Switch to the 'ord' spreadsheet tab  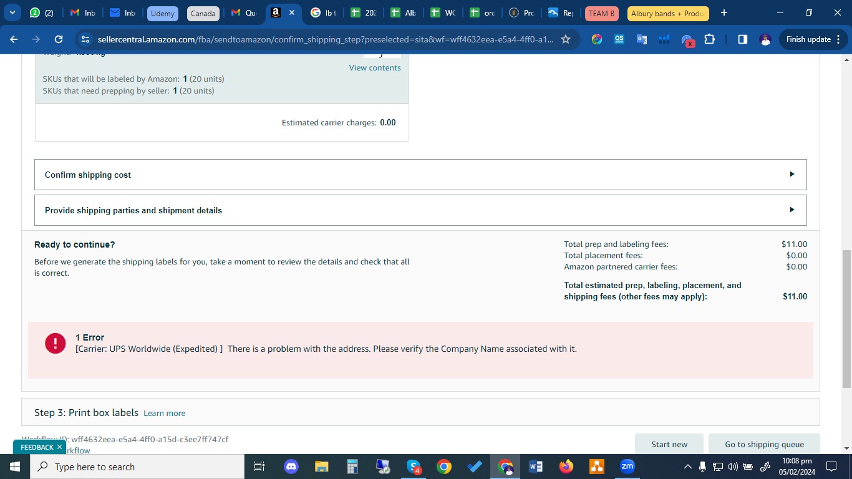pos(483,12)
